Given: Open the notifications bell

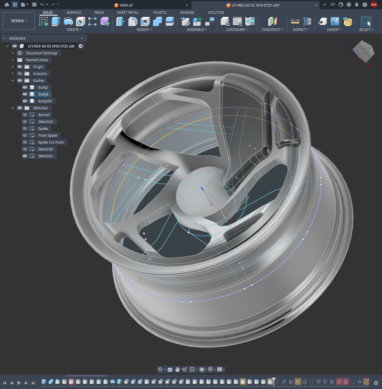Looking at the screenshot, I should 357,4.
